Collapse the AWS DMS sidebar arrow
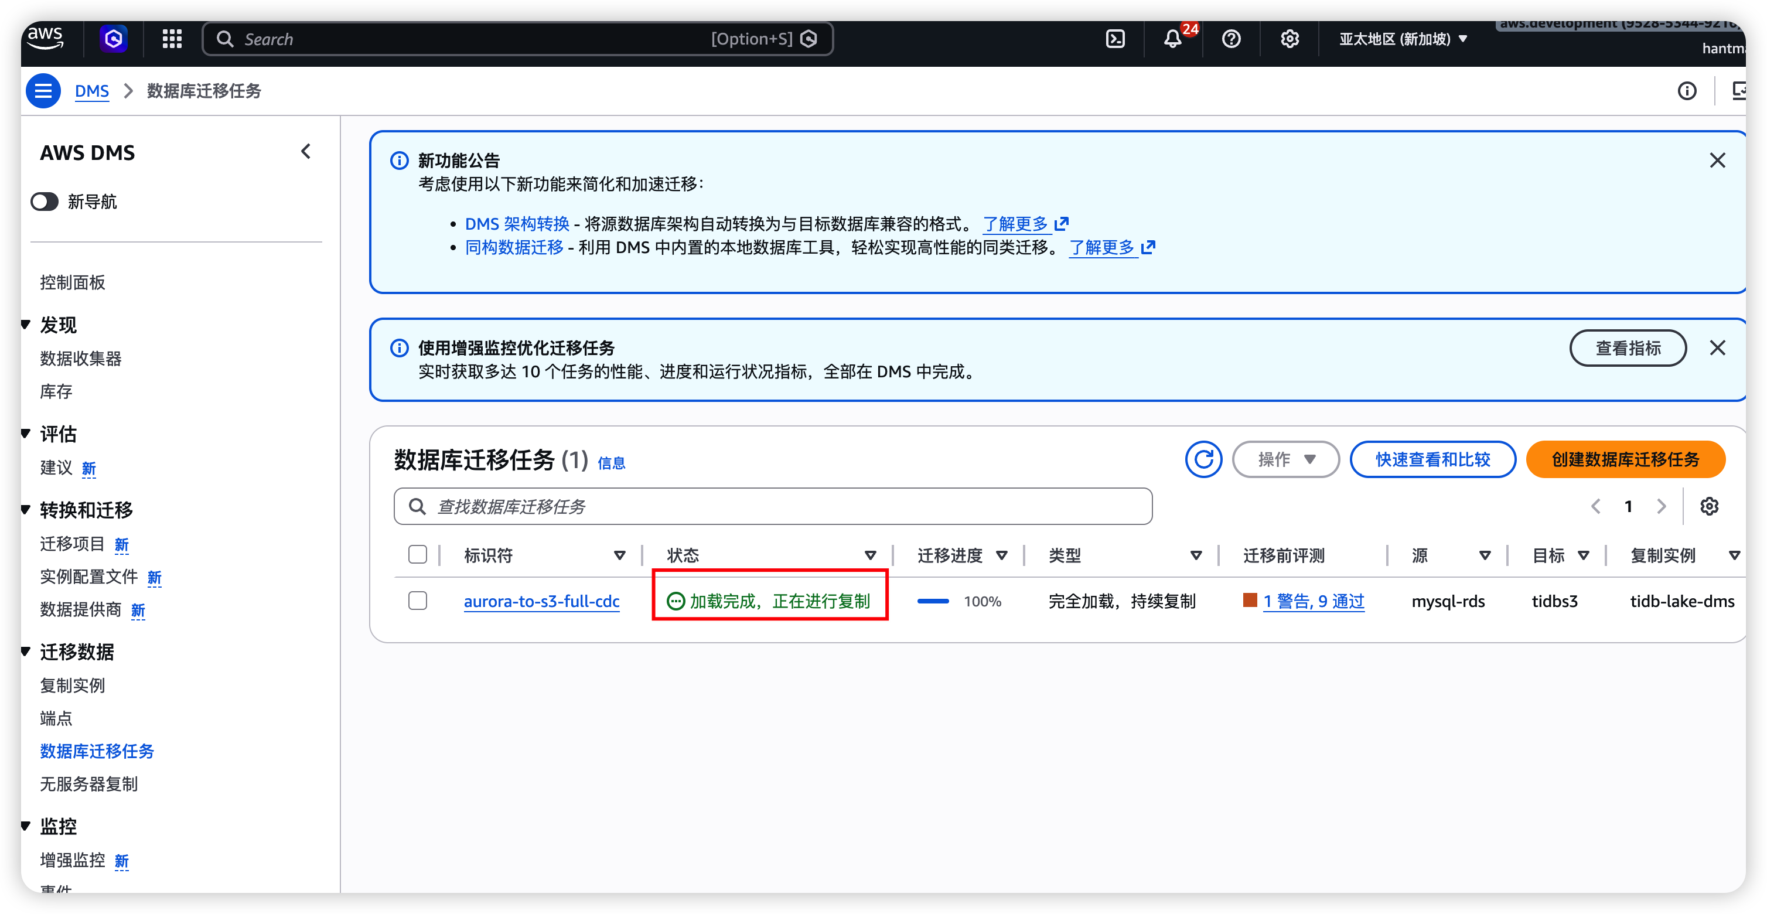 [306, 152]
